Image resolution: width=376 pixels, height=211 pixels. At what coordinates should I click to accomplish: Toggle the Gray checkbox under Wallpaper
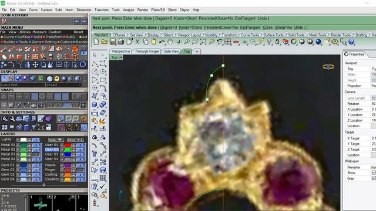374,178
